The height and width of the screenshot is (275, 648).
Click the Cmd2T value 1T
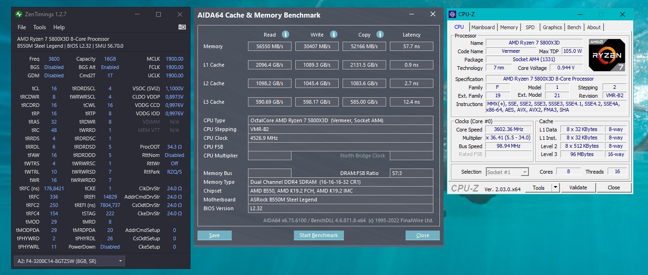[x=110, y=75]
